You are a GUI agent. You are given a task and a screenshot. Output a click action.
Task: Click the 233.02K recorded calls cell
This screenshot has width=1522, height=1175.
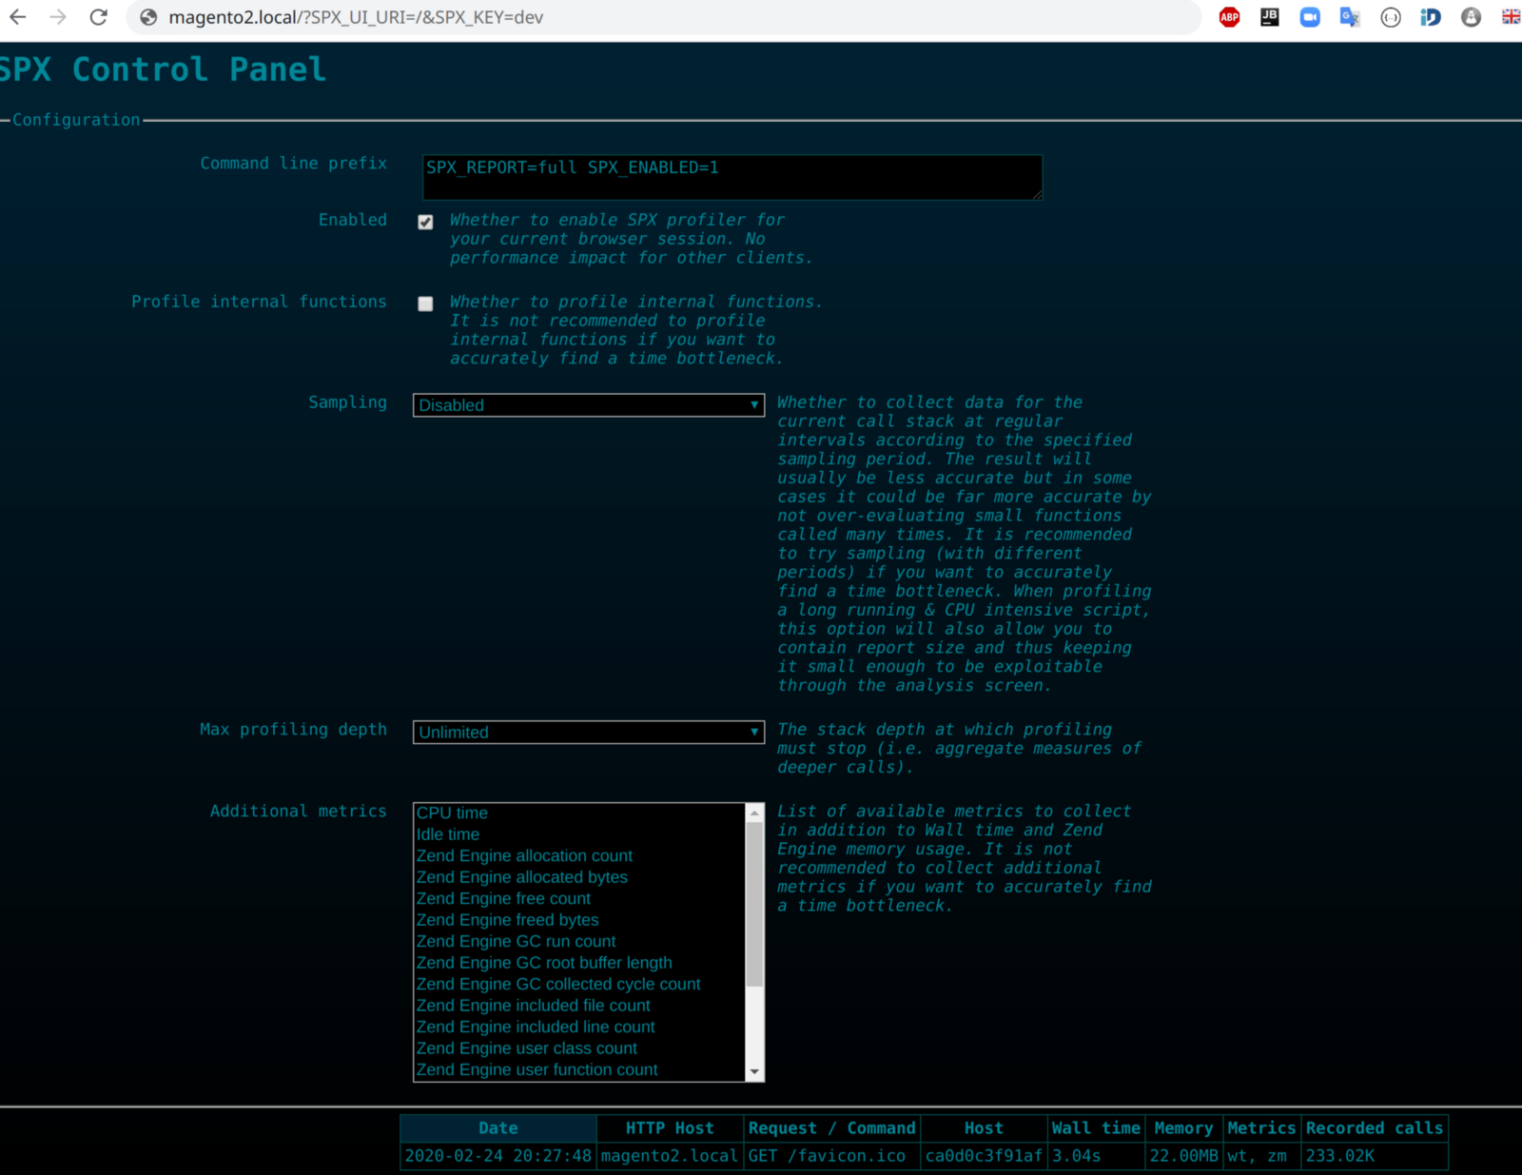coord(1375,1156)
